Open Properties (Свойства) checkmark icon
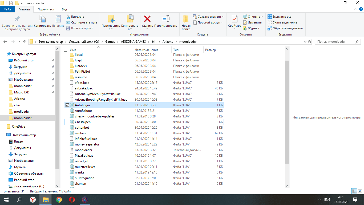Viewport: 364px width, 205px height. (x=234, y=19)
